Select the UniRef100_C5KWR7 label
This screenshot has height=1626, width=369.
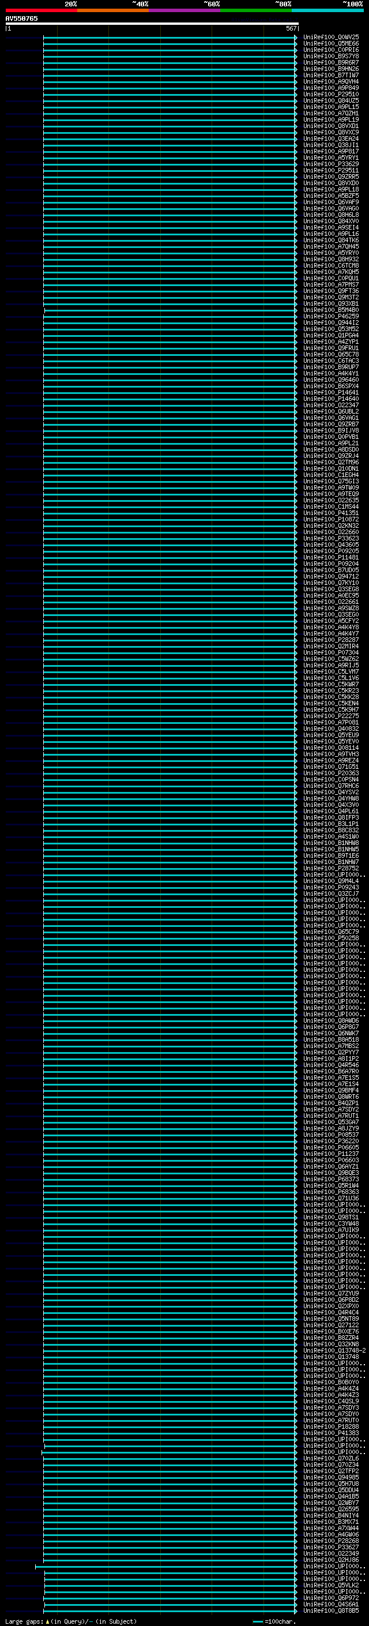click(x=330, y=684)
